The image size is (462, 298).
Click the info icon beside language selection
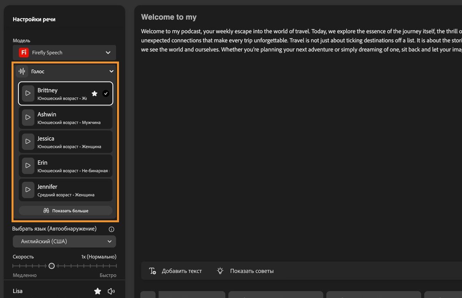[x=112, y=229]
